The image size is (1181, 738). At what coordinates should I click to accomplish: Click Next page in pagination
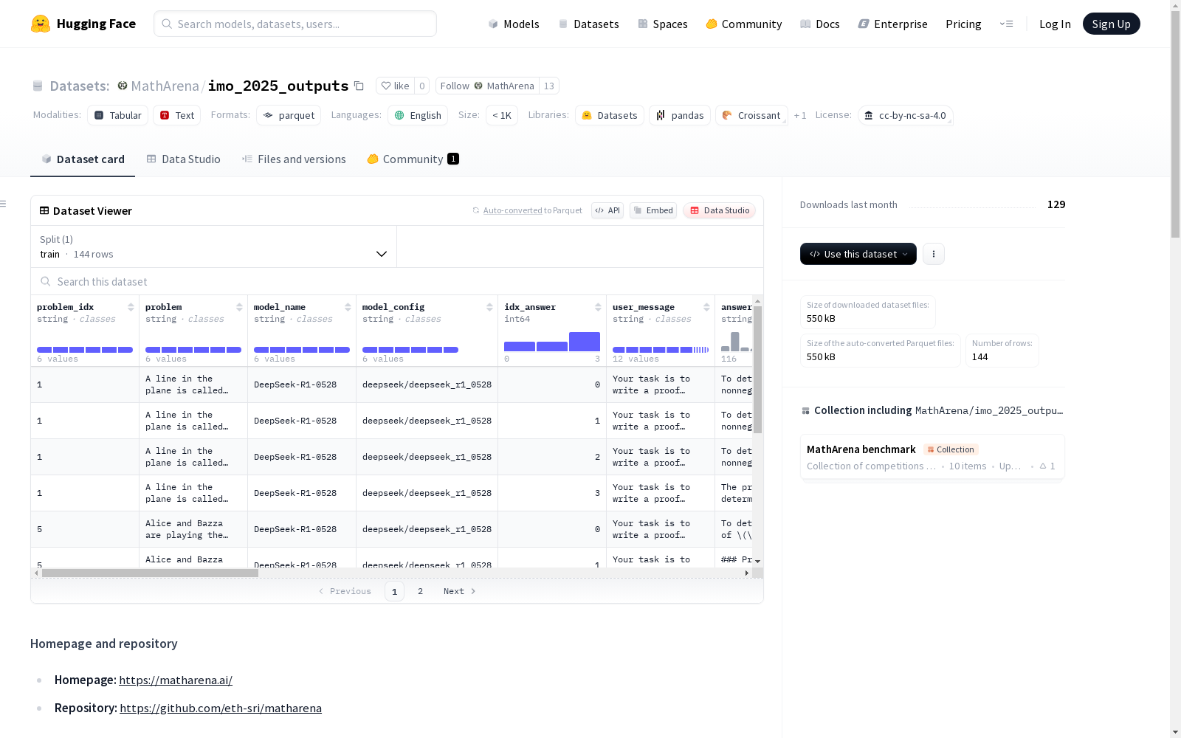coord(459,591)
